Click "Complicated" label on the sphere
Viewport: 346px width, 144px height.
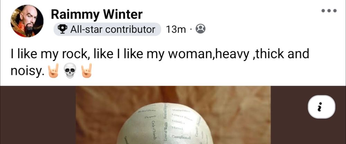pos(181,137)
